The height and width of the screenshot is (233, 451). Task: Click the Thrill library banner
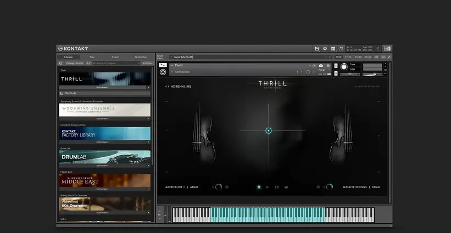coord(105,78)
